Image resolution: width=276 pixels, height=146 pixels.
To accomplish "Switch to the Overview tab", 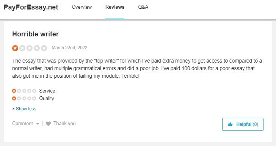I will coord(82,7).
